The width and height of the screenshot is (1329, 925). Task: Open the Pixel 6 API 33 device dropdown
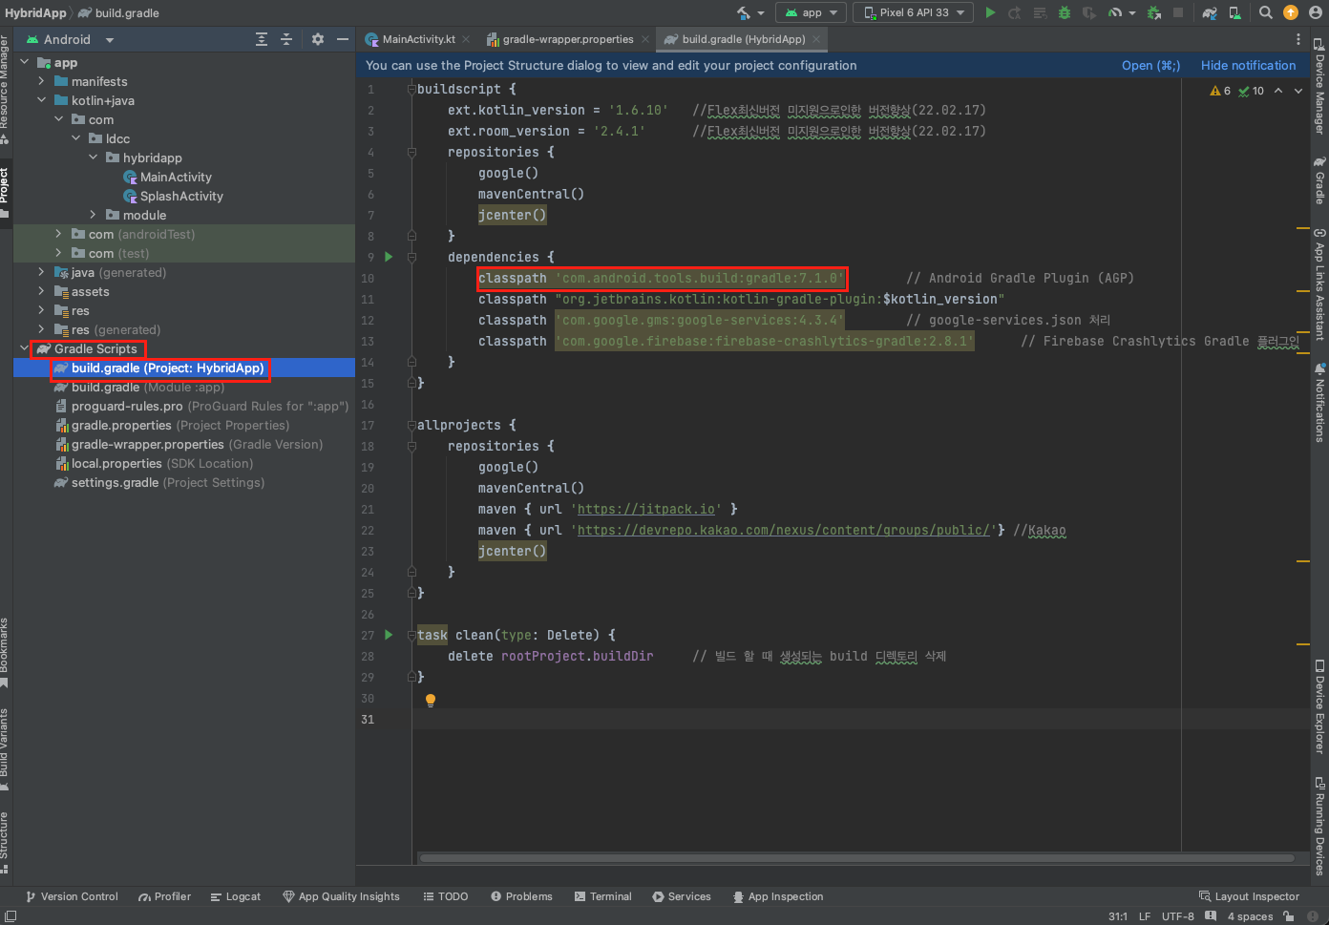click(914, 12)
